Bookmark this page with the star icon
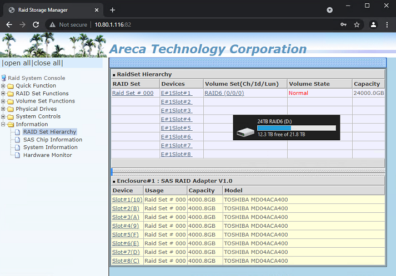Screen dimensions: 396x276 (x=357, y=24)
